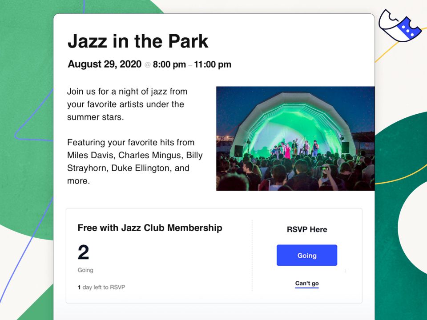Click the attendee count number 2
Viewport: 427px width, 320px height.
pos(83,252)
